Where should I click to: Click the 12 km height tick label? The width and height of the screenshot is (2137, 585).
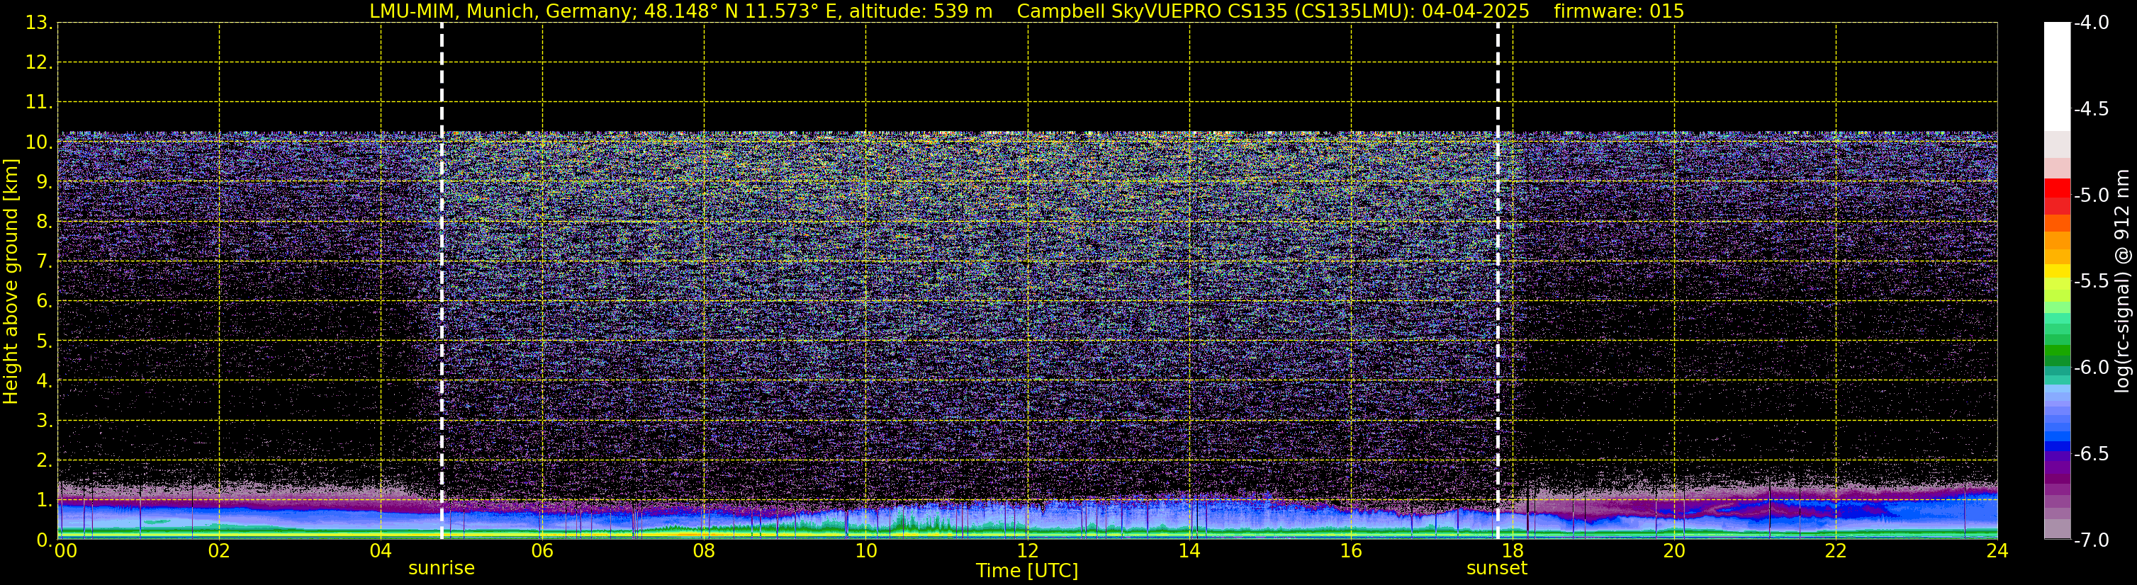pos(39,62)
